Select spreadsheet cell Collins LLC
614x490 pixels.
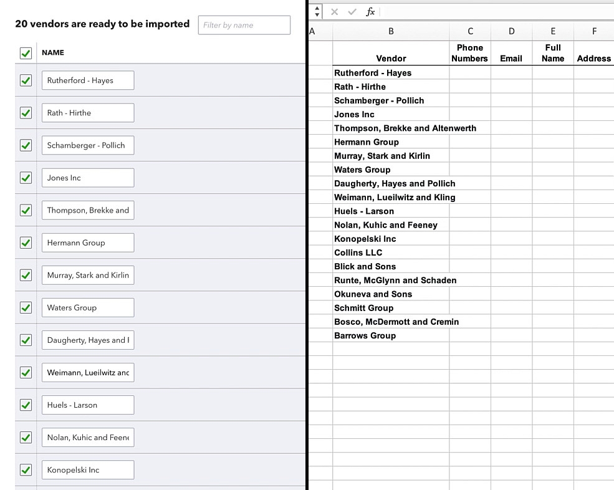point(391,252)
